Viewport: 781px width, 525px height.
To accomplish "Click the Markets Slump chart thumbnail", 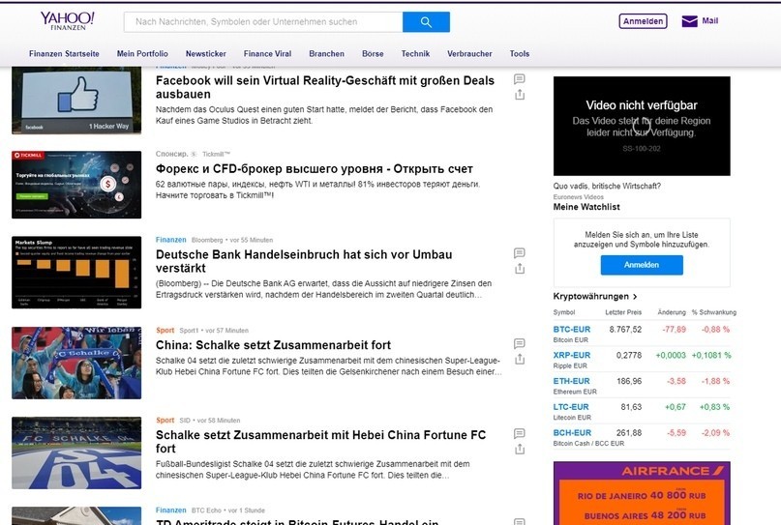I will click(76, 273).
